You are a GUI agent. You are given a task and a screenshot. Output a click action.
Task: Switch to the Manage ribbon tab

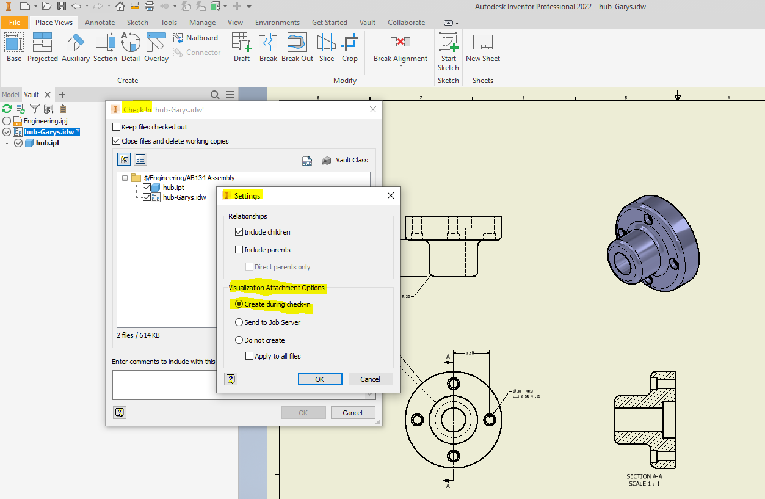(202, 23)
